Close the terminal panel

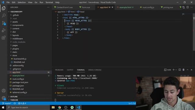coord(192,70)
